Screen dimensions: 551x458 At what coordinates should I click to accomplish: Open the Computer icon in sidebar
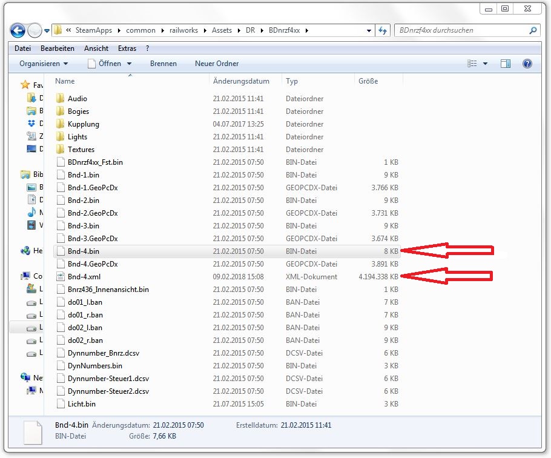tap(25, 276)
